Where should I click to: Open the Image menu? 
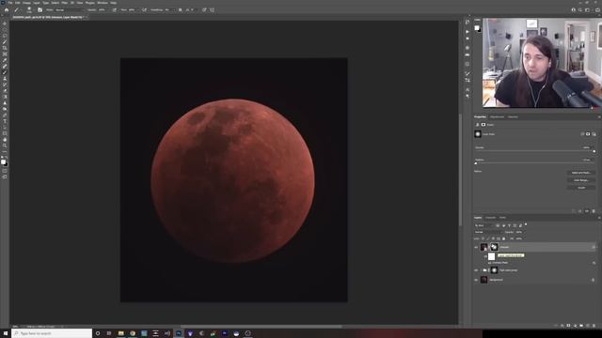(26, 3)
